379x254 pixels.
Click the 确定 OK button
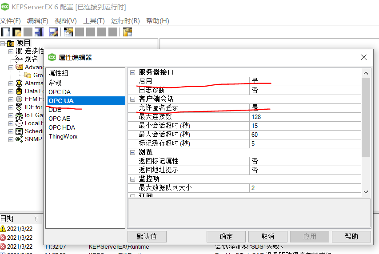pyautogui.click(x=226, y=236)
